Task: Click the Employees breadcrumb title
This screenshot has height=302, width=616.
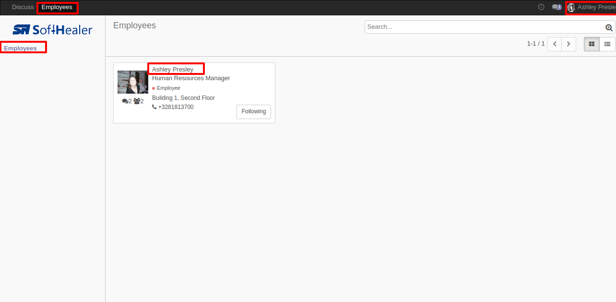Action: (x=134, y=25)
